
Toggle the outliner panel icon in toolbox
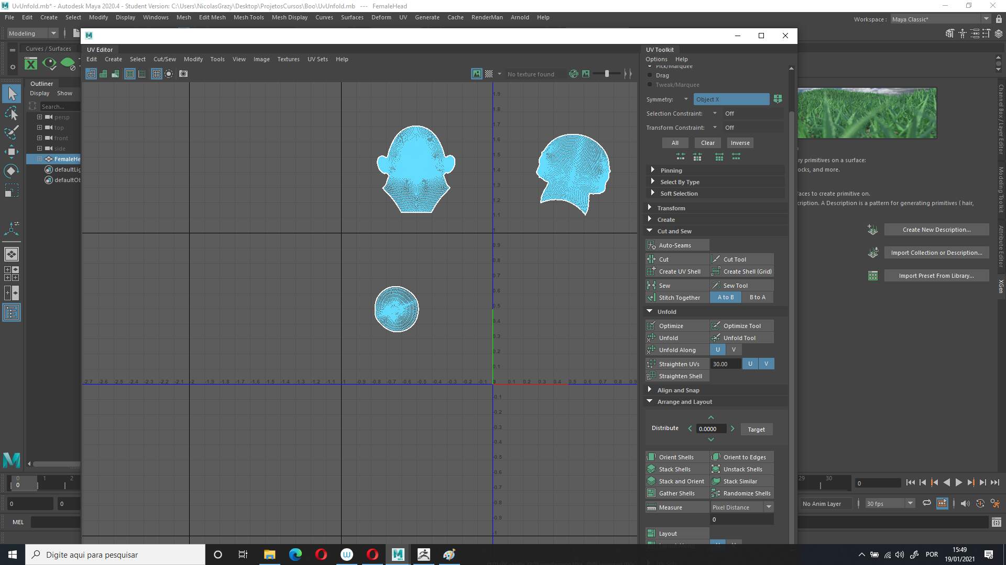pos(12,312)
